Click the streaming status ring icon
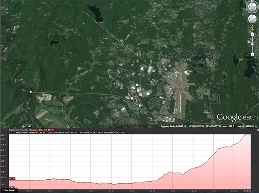 click(257, 126)
